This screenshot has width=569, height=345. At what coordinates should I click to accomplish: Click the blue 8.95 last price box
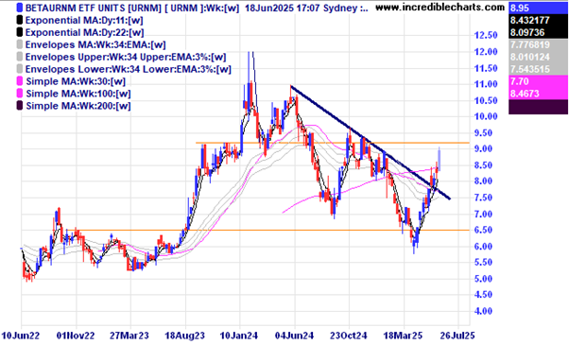(538, 8)
